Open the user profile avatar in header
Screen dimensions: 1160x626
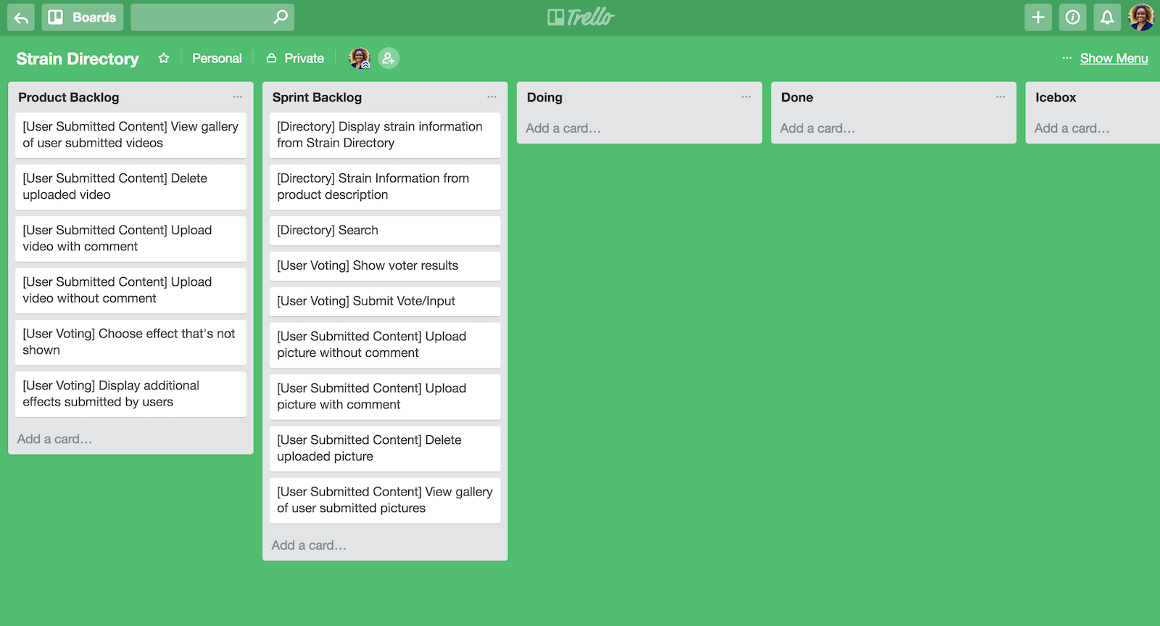pos(1141,17)
